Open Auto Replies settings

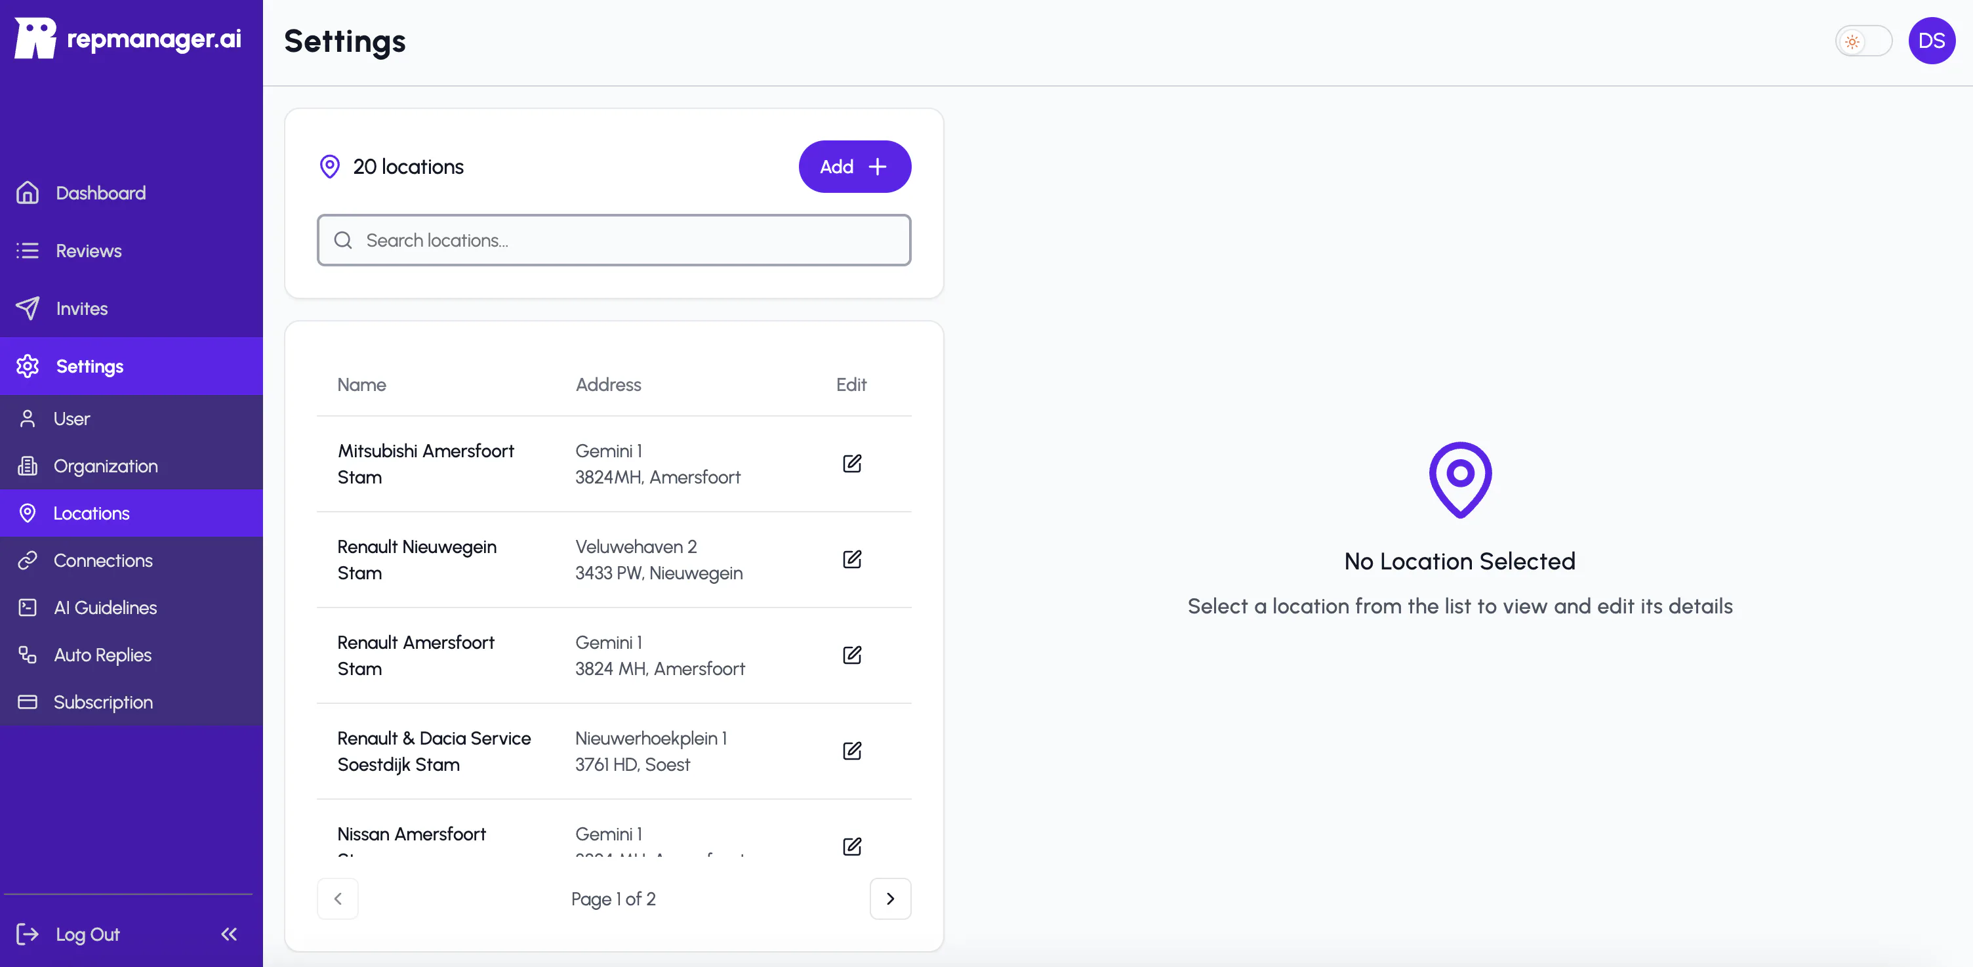(131, 655)
